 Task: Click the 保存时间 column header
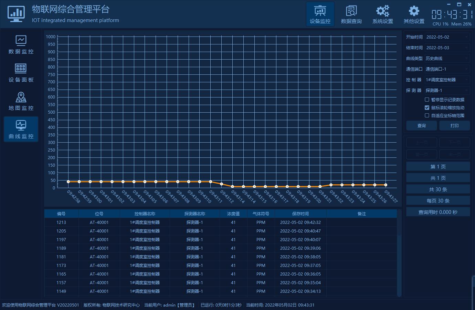[300, 214]
